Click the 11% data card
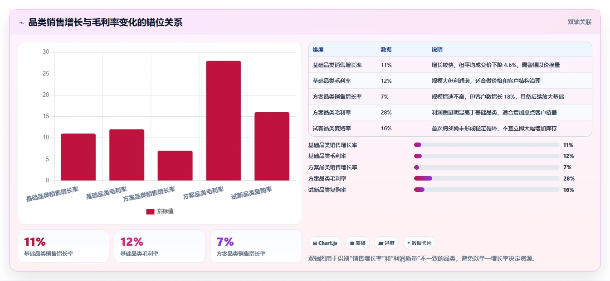The width and height of the screenshot is (610, 281). (x=63, y=246)
